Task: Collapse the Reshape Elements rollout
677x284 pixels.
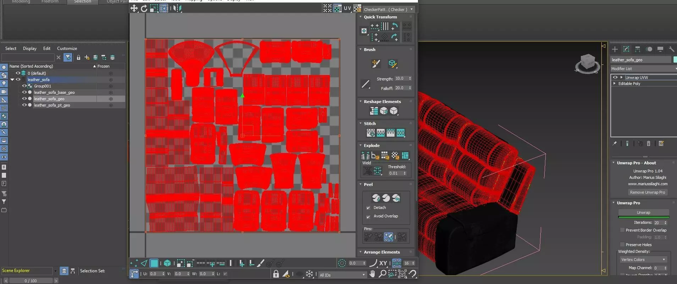Action: [361, 102]
